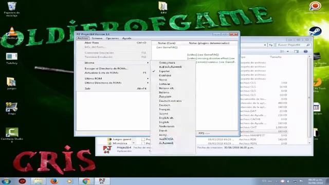Select Italiano alt. in the language list
The width and height of the screenshot is (329, 185).
coord(173,88)
